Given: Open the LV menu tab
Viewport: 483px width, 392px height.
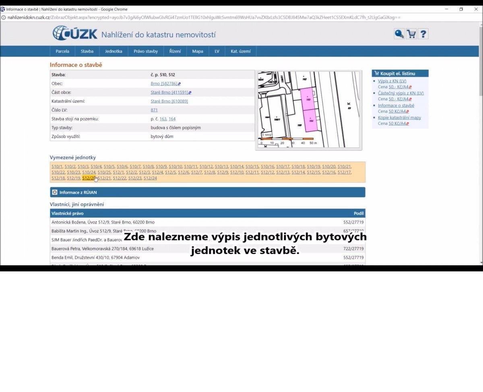Looking at the screenshot, I should [x=217, y=51].
